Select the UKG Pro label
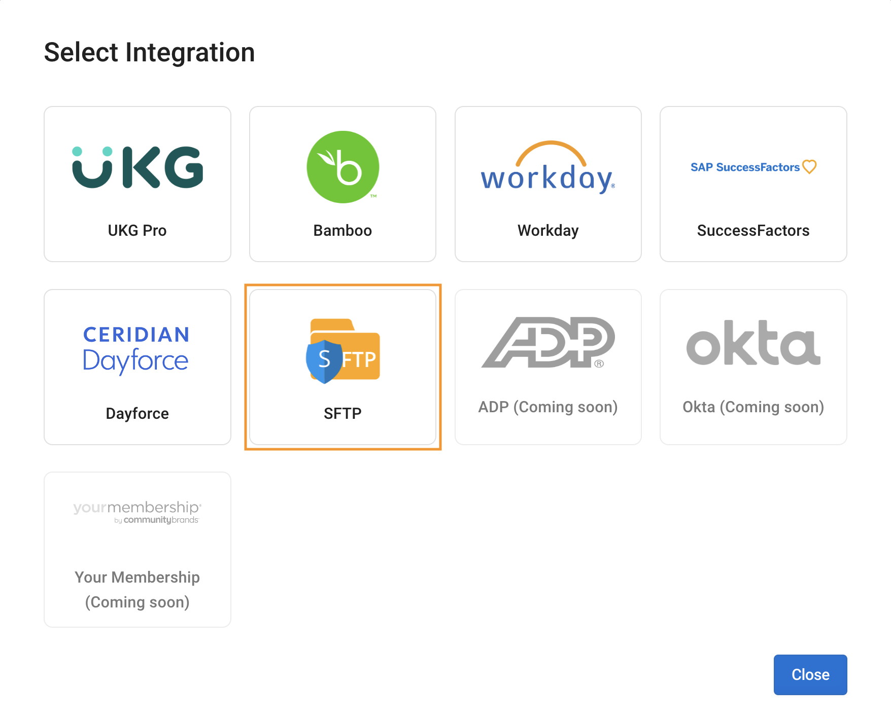This screenshot has width=891, height=720. [x=138, y=231]
